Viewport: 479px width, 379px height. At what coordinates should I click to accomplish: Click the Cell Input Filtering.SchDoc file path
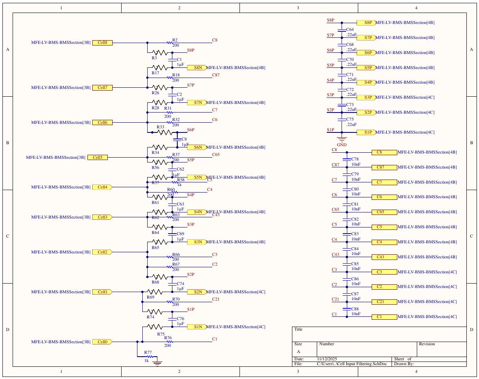point(352,364)
